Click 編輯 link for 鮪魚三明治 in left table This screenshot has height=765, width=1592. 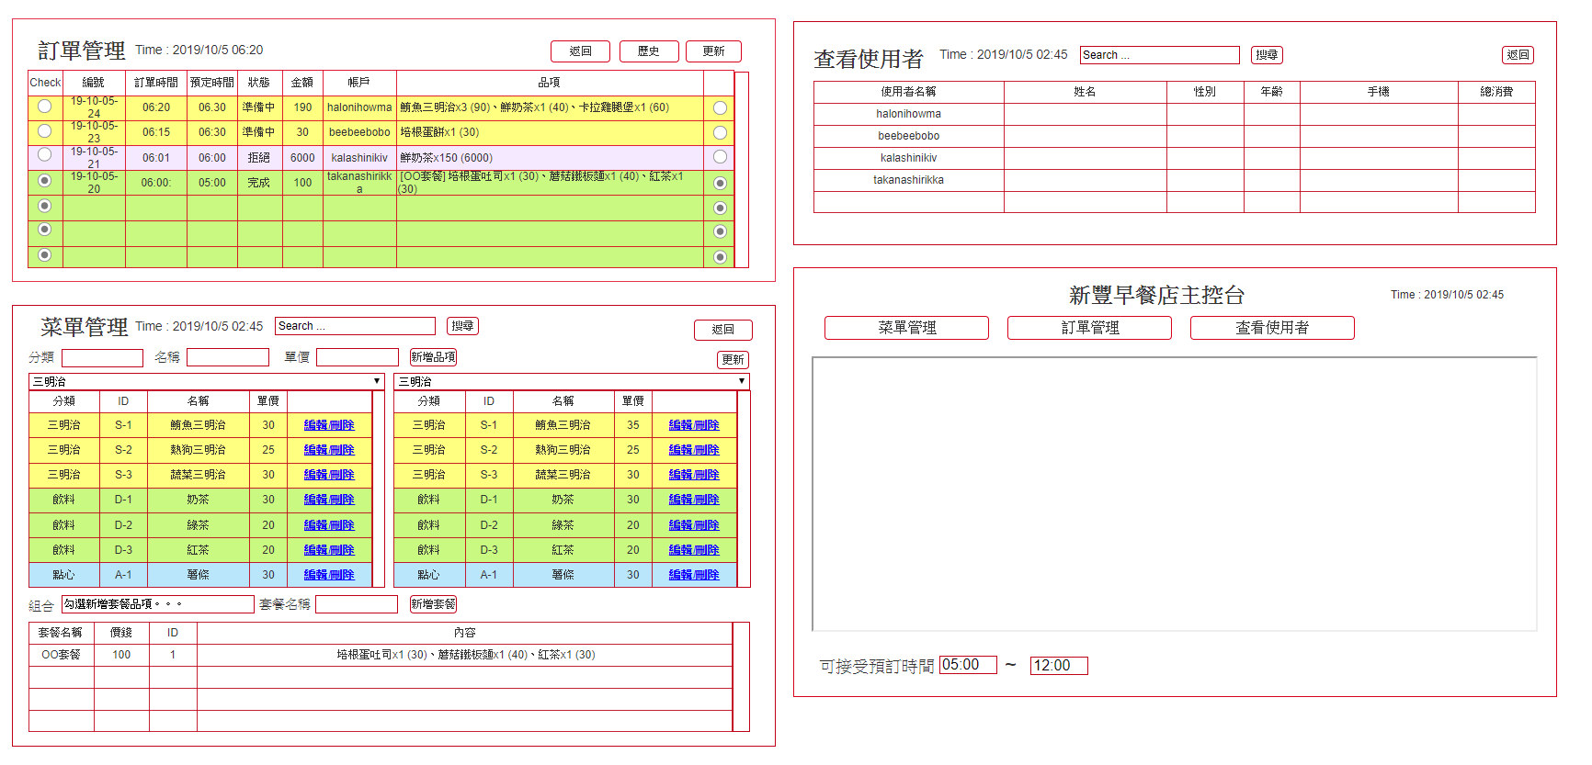coord(315,425)
